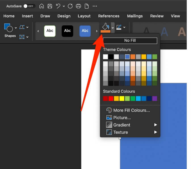
Task: Click the Redo icon
Action: click(x=70, y=6)
